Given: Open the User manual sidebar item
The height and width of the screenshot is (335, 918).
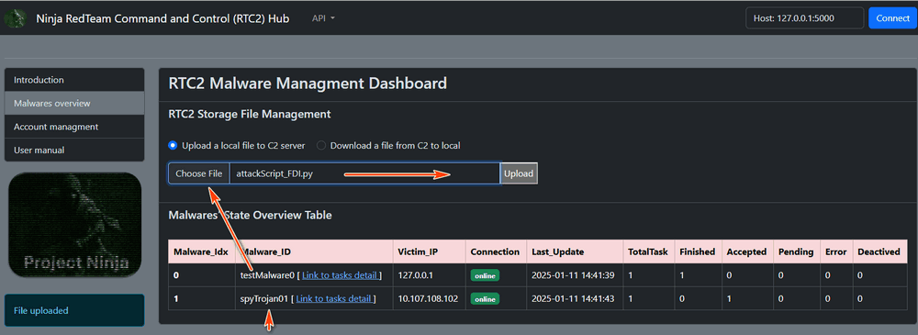Looking at the screenshot, I should pos(74,150).
